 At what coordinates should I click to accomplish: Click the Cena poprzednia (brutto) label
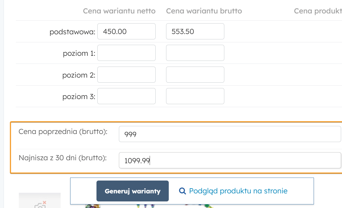coord(63,132)
